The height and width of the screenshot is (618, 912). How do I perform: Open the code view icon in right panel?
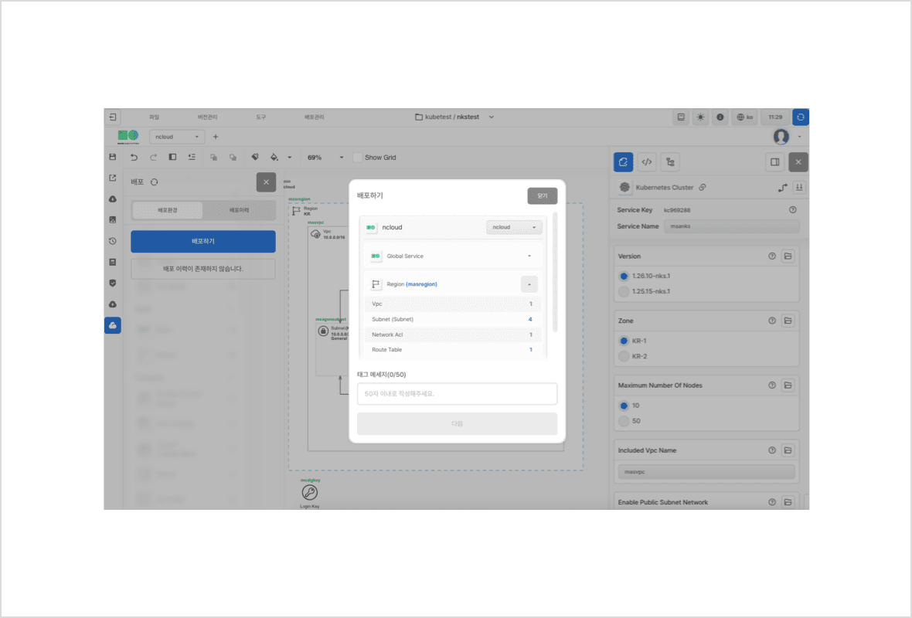point(647,162)
